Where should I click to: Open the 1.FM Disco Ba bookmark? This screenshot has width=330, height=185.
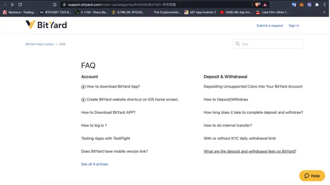click(x=91, y=12)
